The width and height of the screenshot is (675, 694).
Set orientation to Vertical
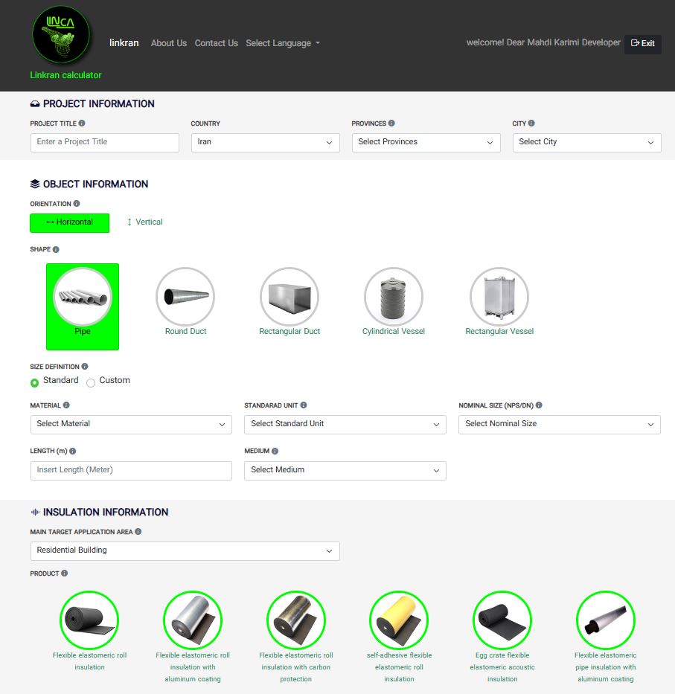point(145,222)
